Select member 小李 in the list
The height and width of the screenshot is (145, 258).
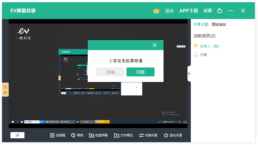[x=203, y=55]
